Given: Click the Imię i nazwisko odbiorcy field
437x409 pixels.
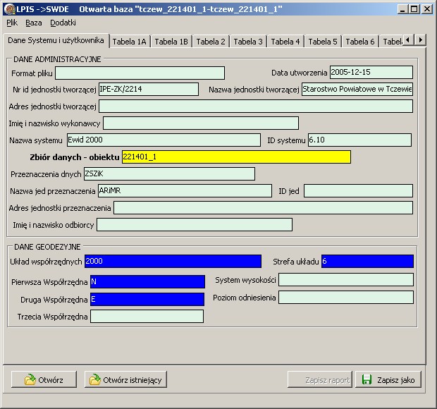Looking at the screenshot, I should 195,225.
